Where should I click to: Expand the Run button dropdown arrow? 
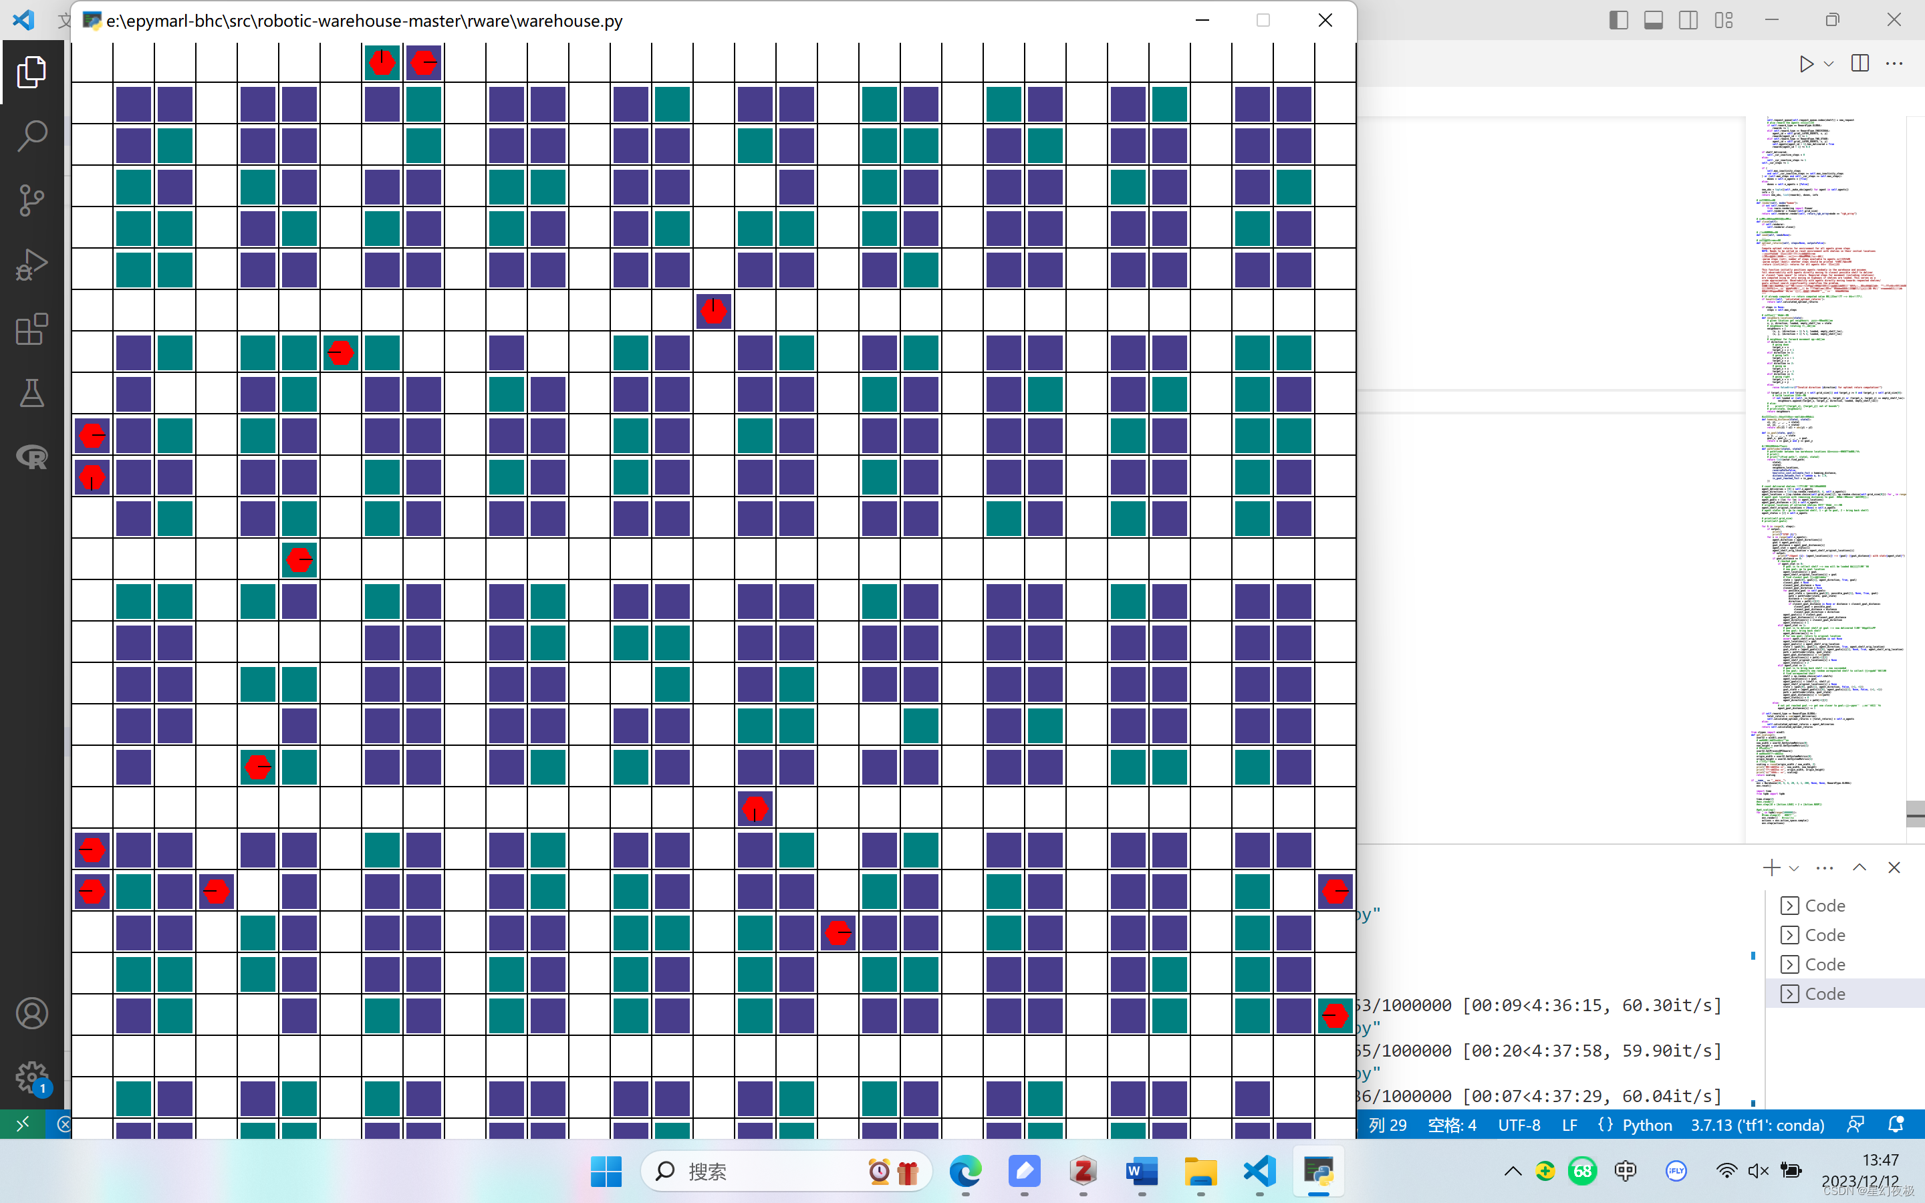click(1829, 63)
